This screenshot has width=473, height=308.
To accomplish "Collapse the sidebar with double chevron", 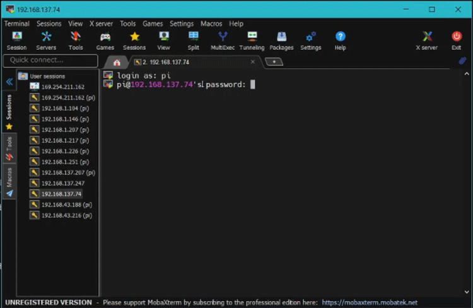I will click(x=9, y=82).
